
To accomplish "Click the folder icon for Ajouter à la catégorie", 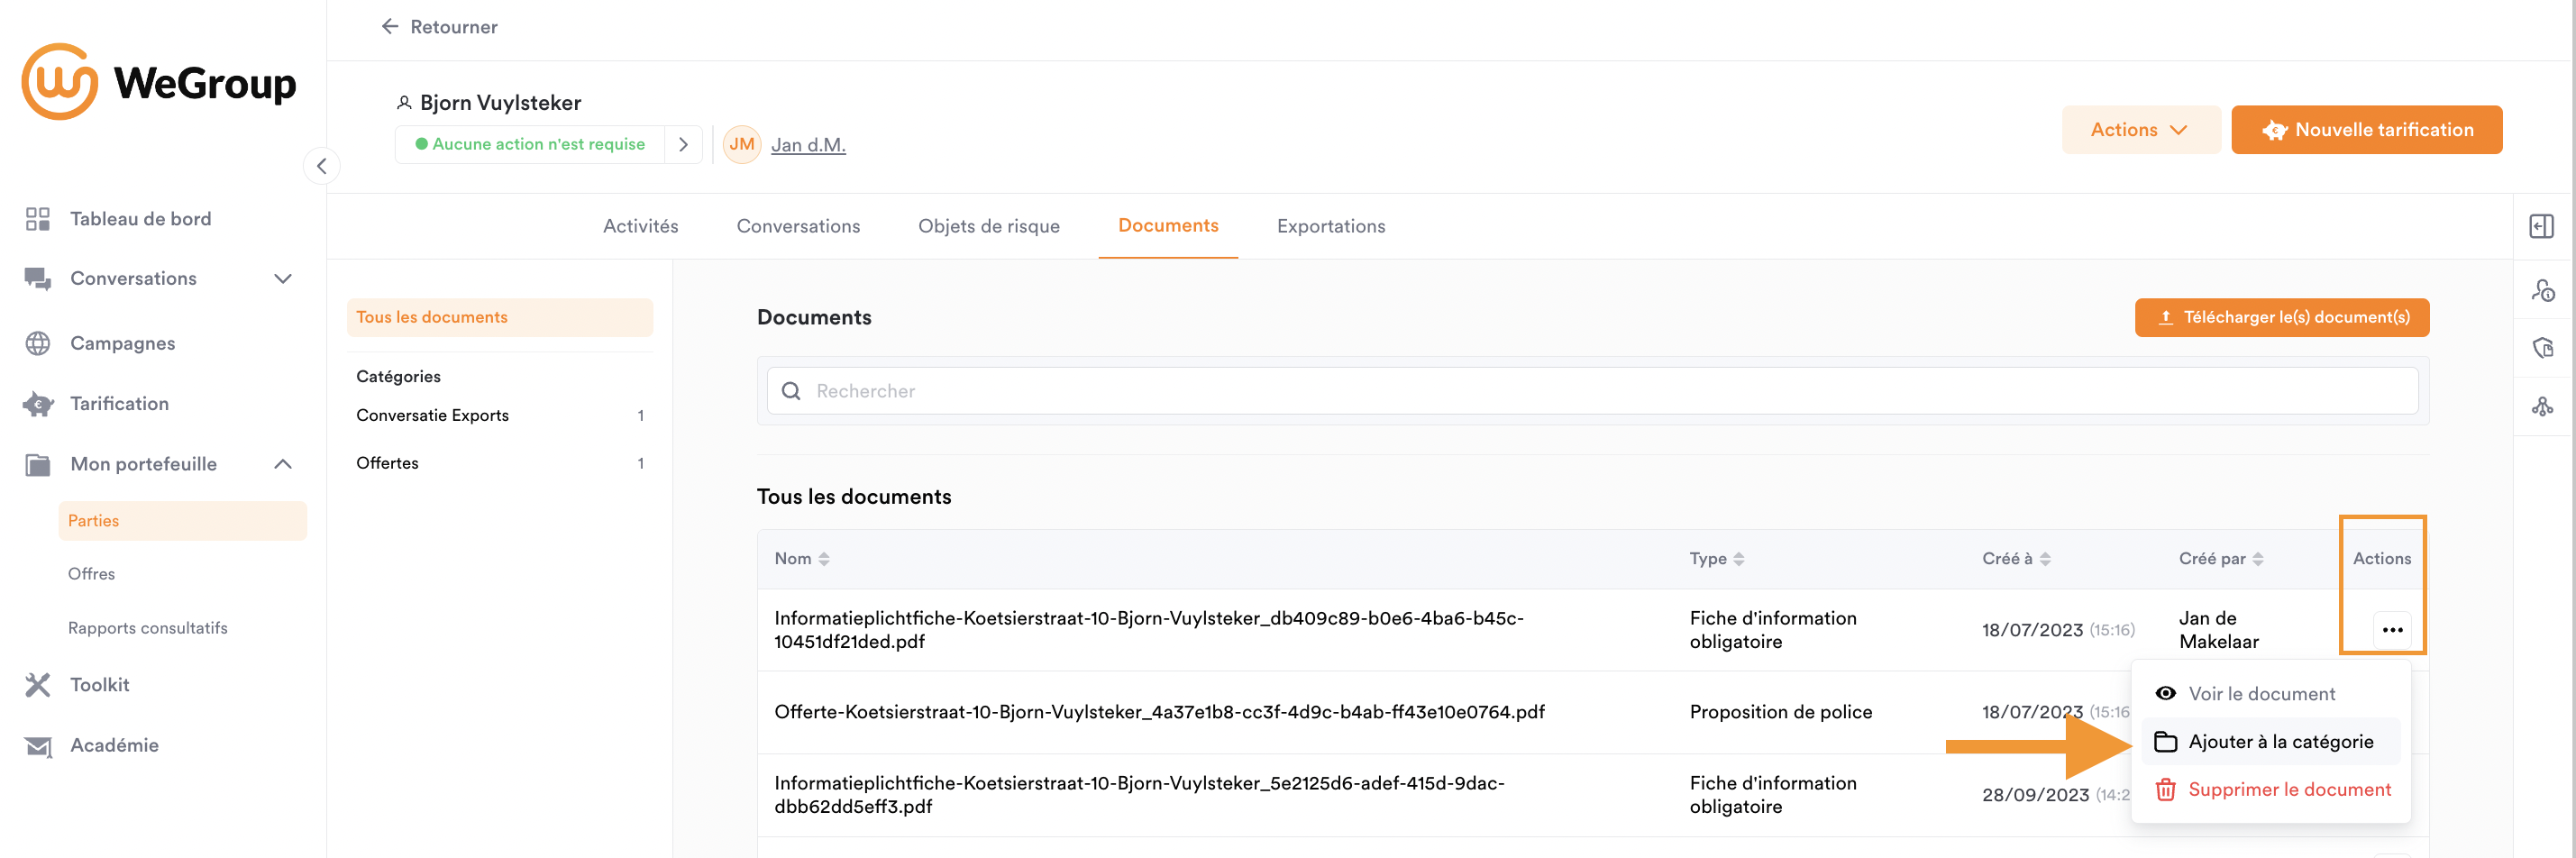I will click(2166, 741).
